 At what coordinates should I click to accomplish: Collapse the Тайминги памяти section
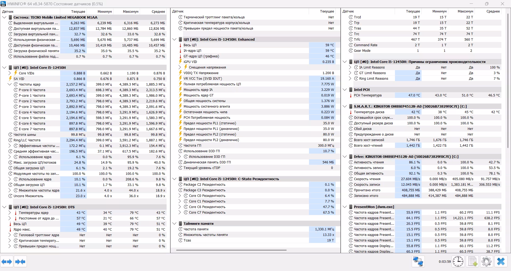pyautogui.click(x=174, y=223)
